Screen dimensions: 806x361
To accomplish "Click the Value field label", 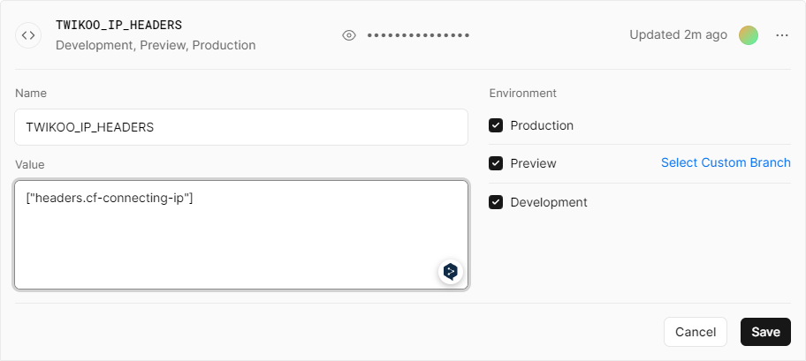I will pyautogui.click(x=29, y=164).
